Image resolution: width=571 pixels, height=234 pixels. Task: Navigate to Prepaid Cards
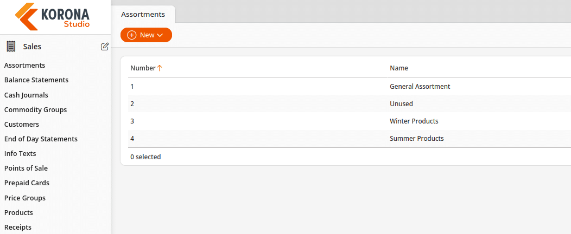[x=27, y=183]
